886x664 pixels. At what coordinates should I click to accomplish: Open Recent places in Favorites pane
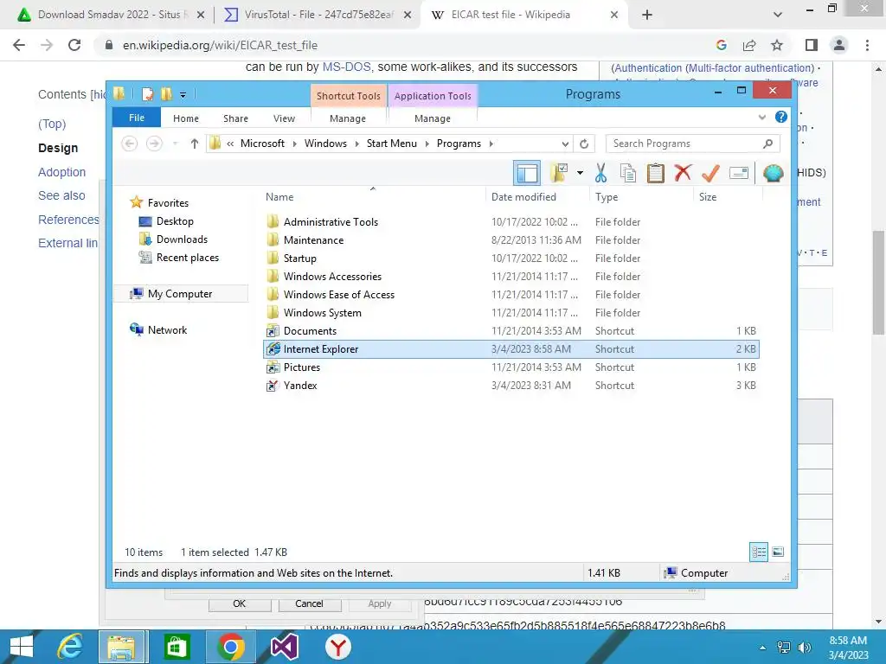coord(187,258)
